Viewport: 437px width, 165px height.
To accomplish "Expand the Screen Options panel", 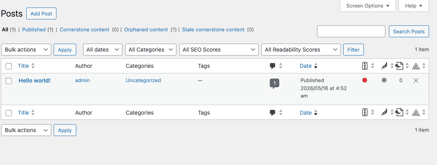I will (367, 6).
